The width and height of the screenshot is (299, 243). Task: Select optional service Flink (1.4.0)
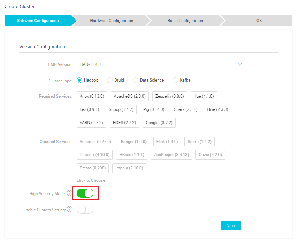tap(167, 142)
